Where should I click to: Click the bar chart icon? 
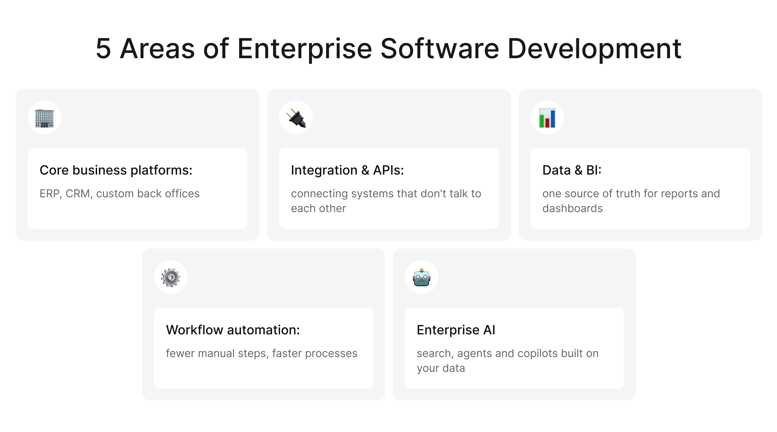547,118
